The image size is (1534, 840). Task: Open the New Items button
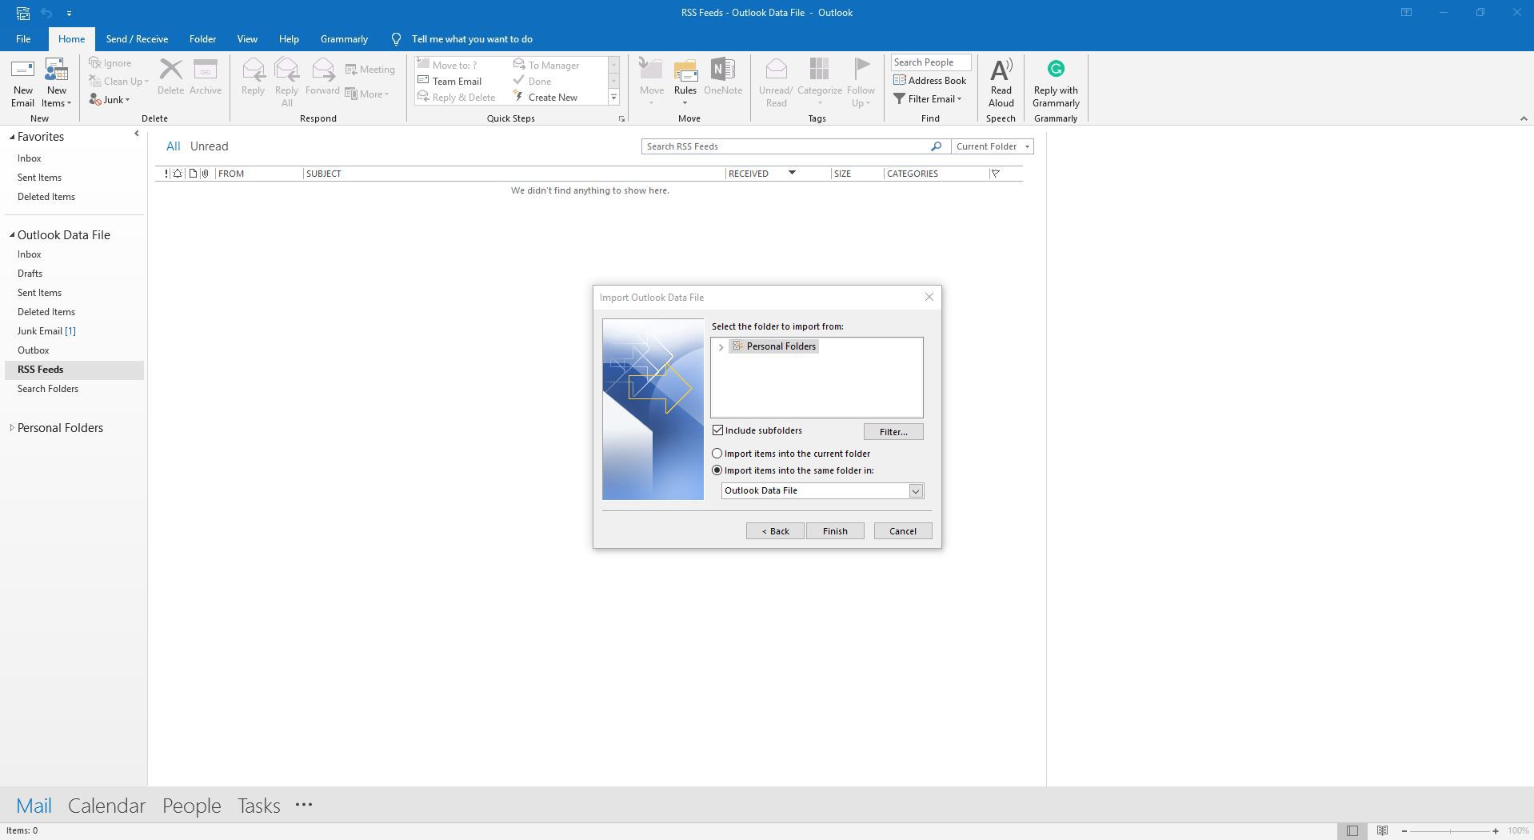pos(56,82)
